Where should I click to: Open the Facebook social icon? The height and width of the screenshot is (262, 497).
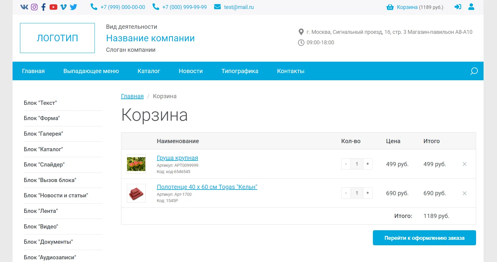pos(44,7)
